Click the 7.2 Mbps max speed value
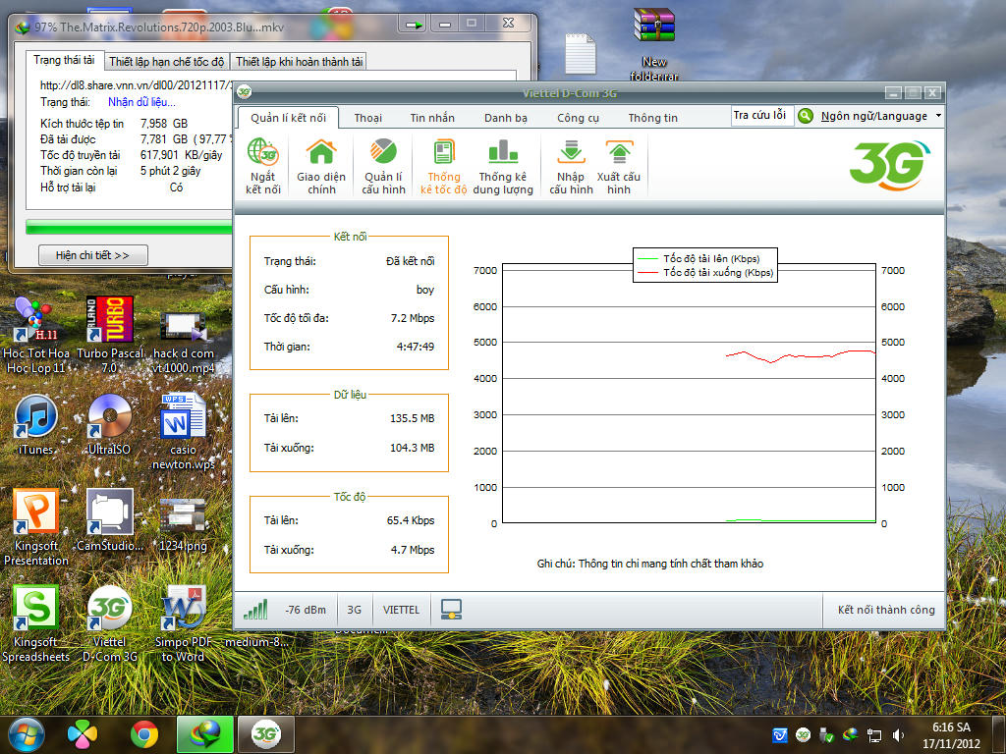 [x=413, y=318]
